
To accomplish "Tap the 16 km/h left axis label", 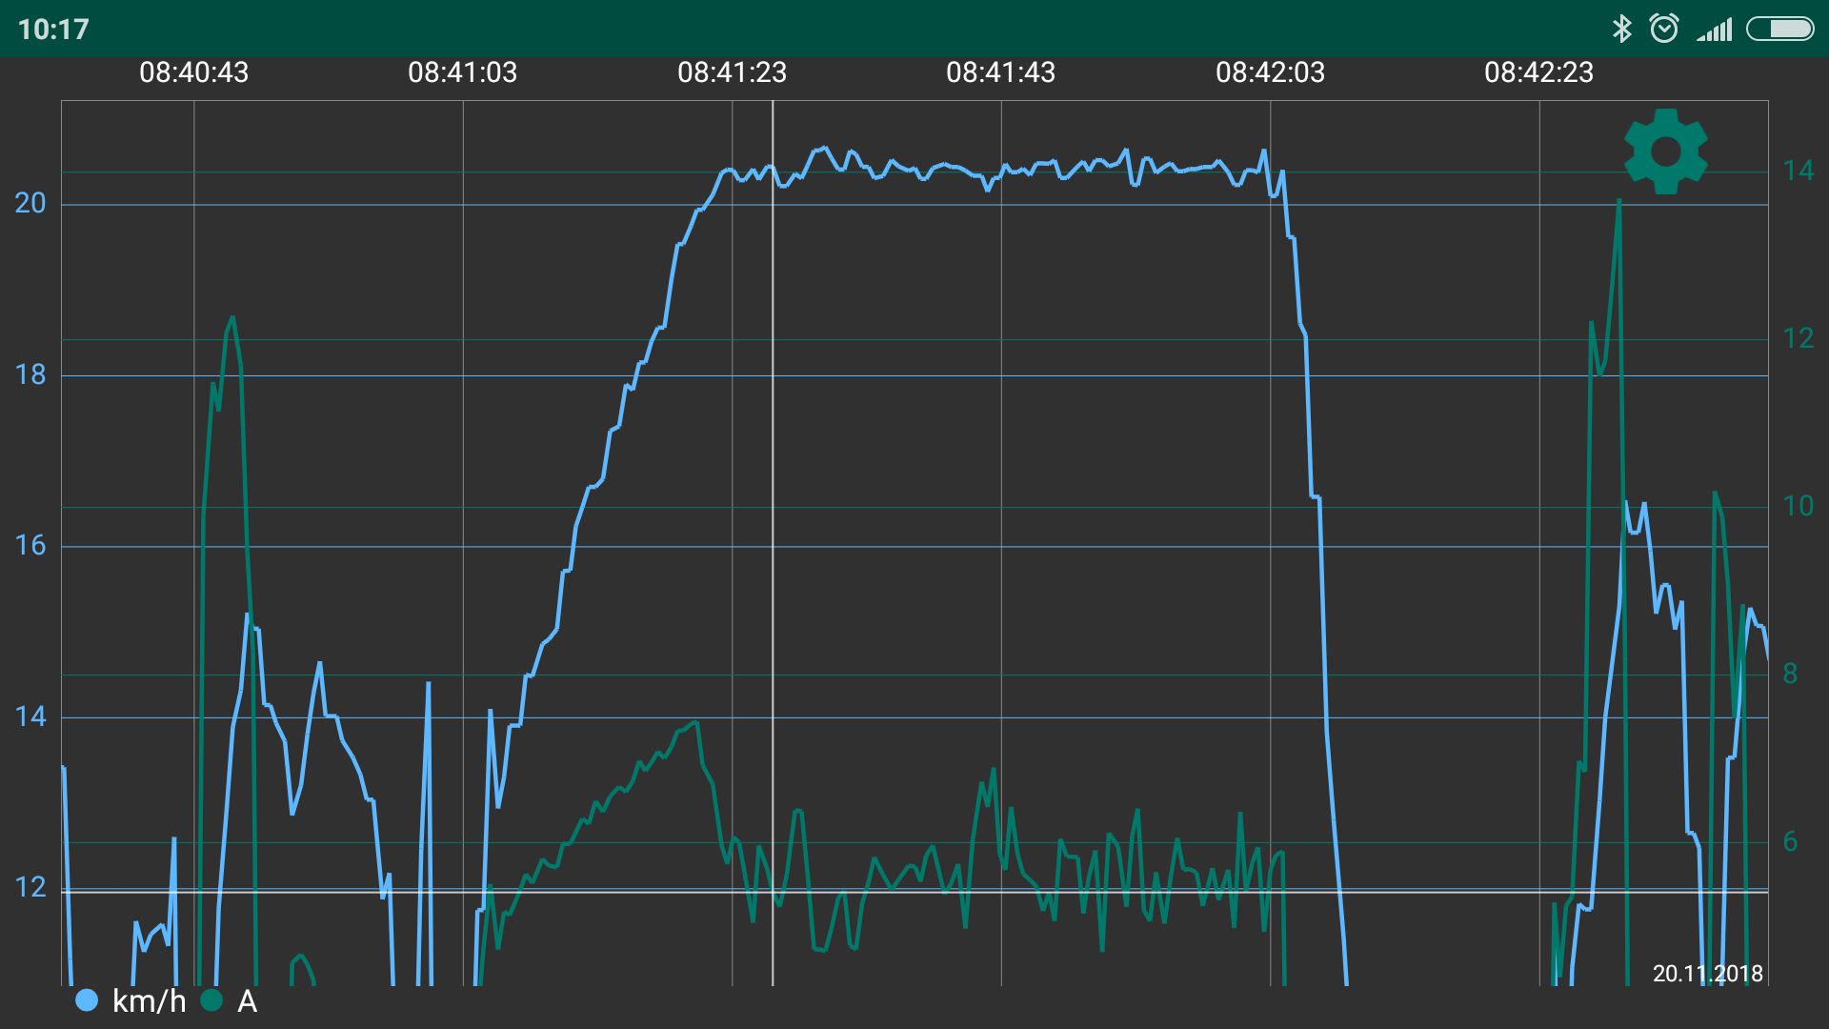I will 30,545.
